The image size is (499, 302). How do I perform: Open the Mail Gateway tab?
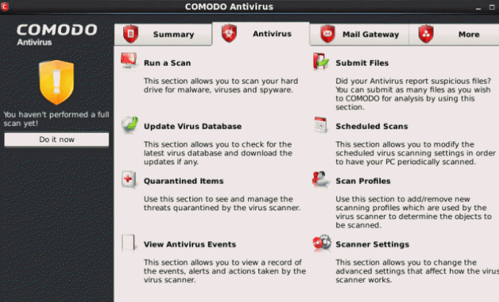tap(359, 34)
